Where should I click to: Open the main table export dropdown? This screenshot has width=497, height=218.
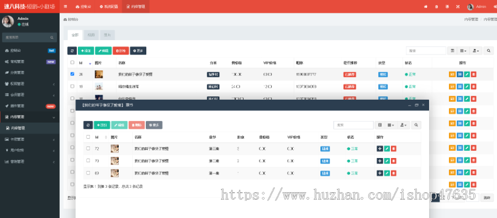click(x=476, y=51)
